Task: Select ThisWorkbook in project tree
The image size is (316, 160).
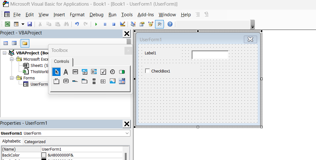Action: (36, 72)
